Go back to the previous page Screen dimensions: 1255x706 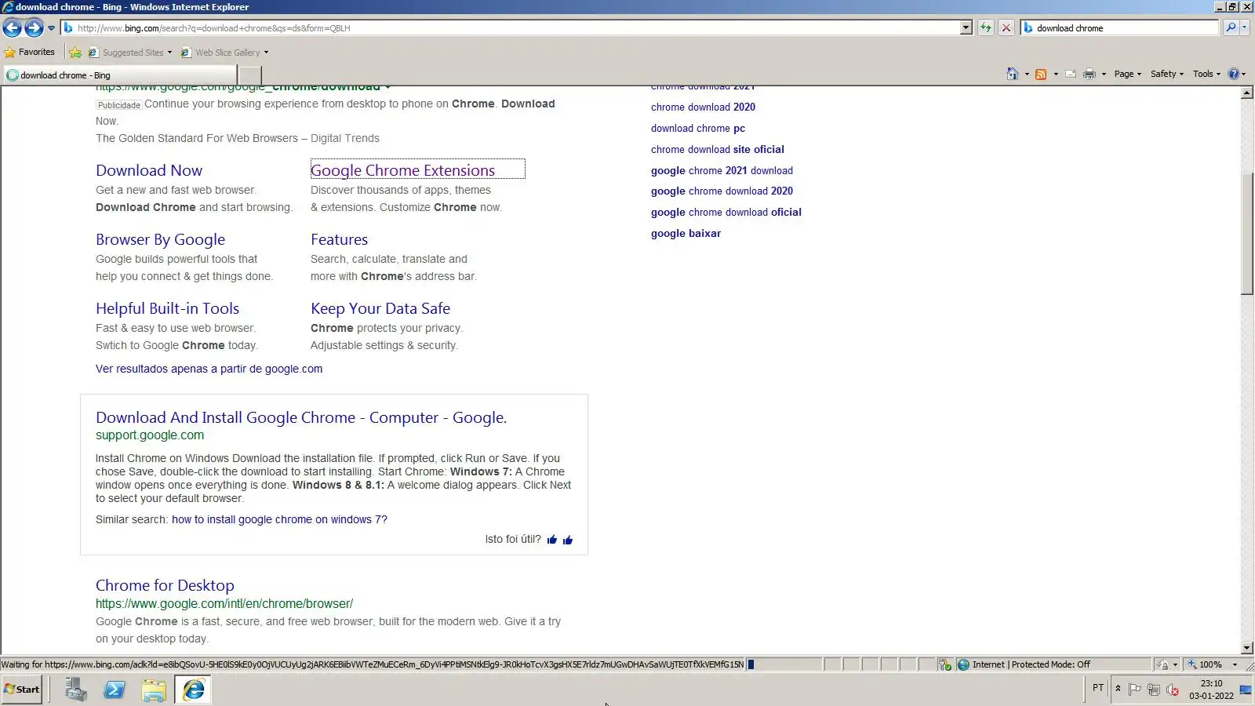12,28
